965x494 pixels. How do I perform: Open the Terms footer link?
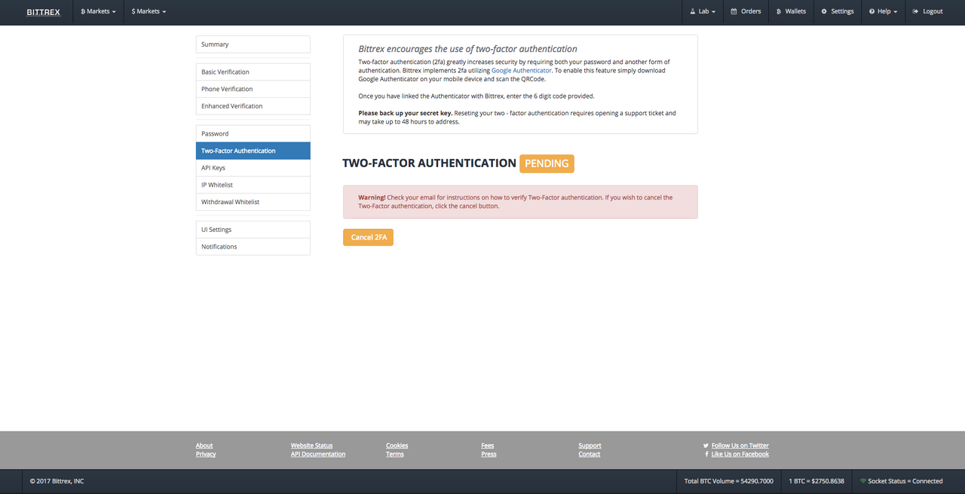(395, 454)
